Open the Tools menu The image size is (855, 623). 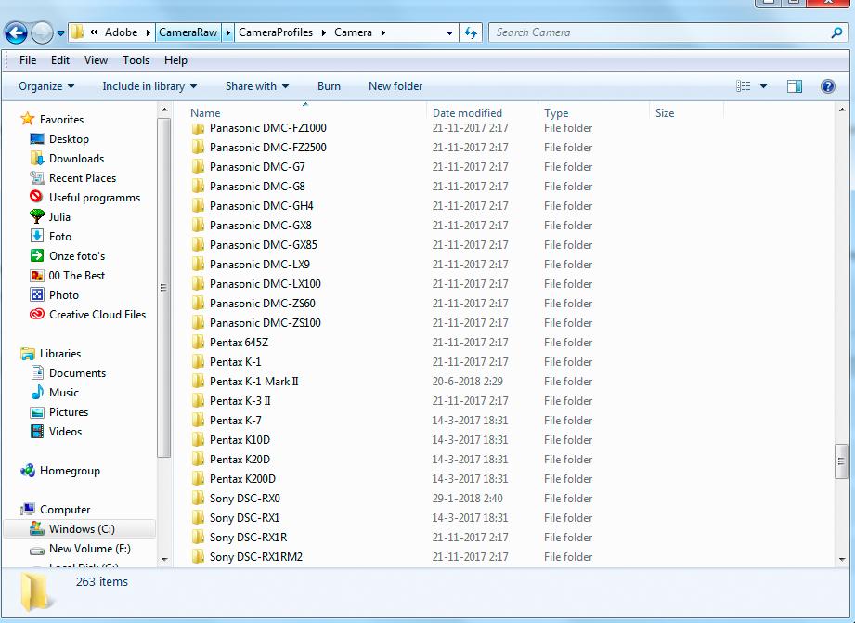click(x=136, y=60)
